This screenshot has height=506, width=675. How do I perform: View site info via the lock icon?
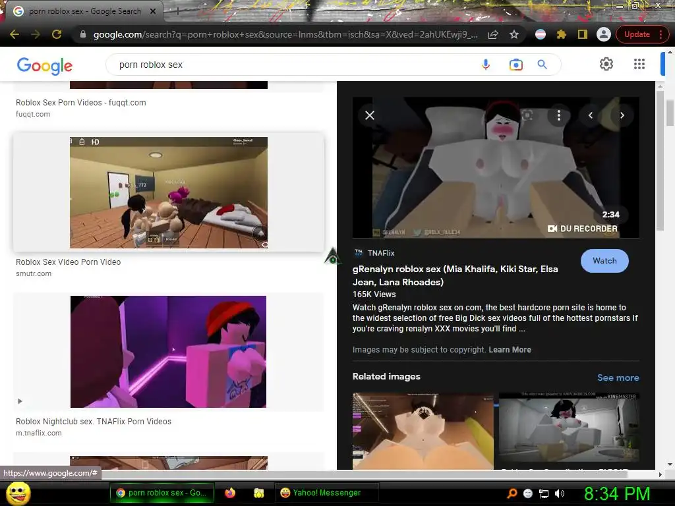click(x=82, y=34)
